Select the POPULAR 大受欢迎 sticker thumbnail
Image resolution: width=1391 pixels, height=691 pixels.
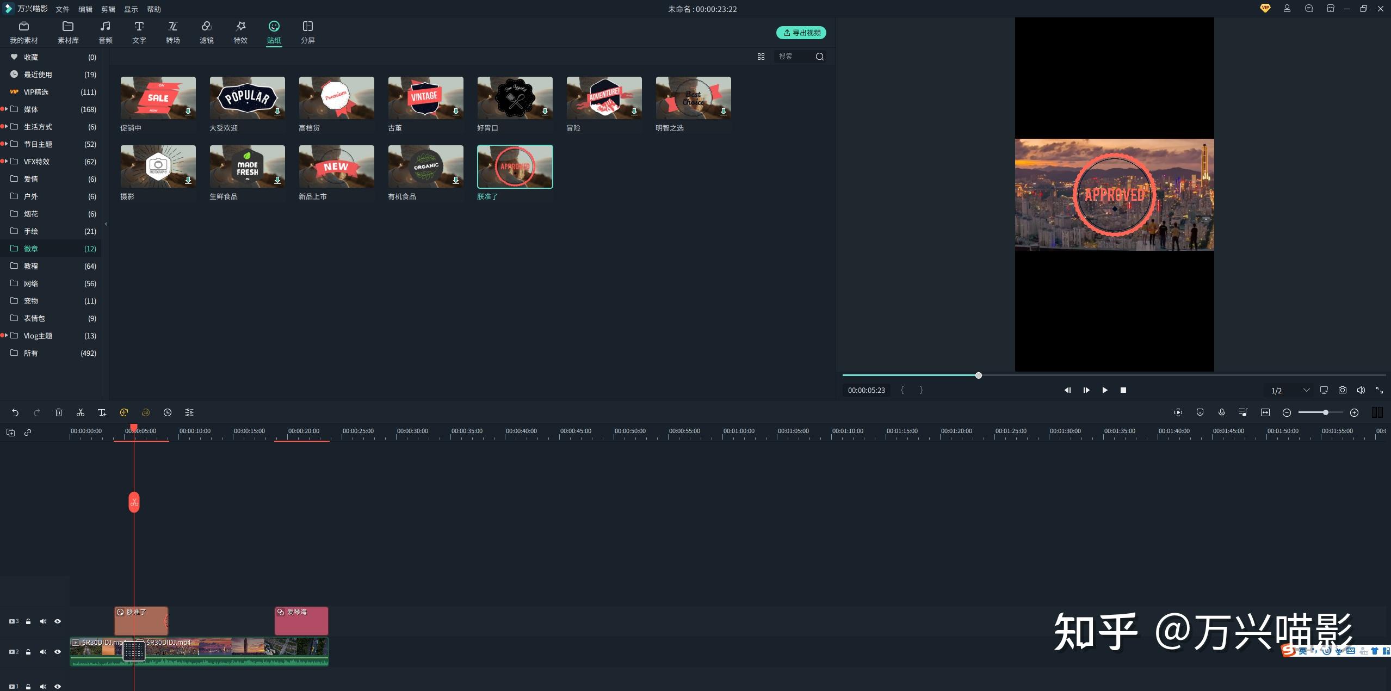click(x=247, y=98)
